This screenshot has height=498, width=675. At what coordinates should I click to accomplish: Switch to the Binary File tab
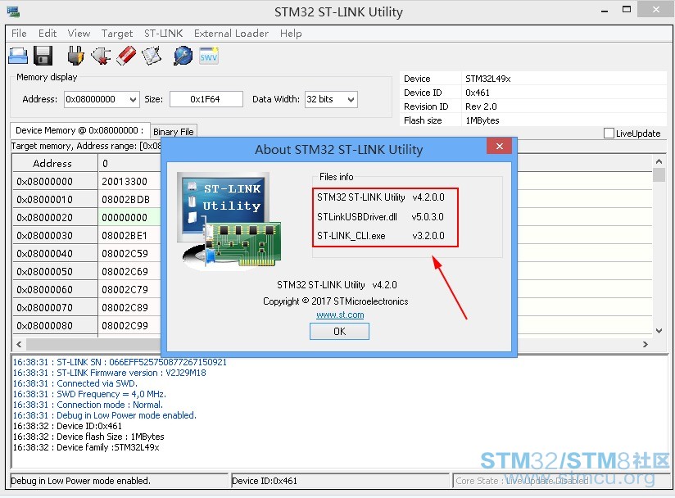pyautogui.click(x=174, y=132)
